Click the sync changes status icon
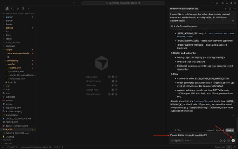Viewport: 238px width, 149px height. pyautogui.click(x=17, y=147)
